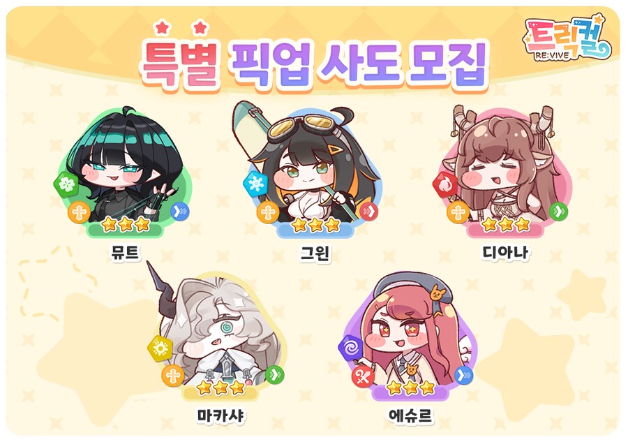The width and height of the screenshot is (628, 442).
Task: Click the 트릭컬 RE:VIVE logo
Action: coord(568,37)
